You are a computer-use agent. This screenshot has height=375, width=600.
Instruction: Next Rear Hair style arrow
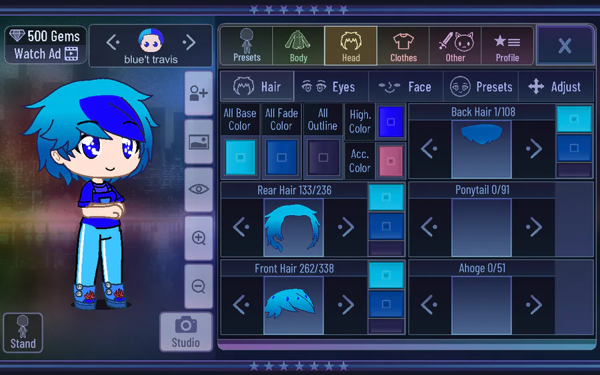346,226
